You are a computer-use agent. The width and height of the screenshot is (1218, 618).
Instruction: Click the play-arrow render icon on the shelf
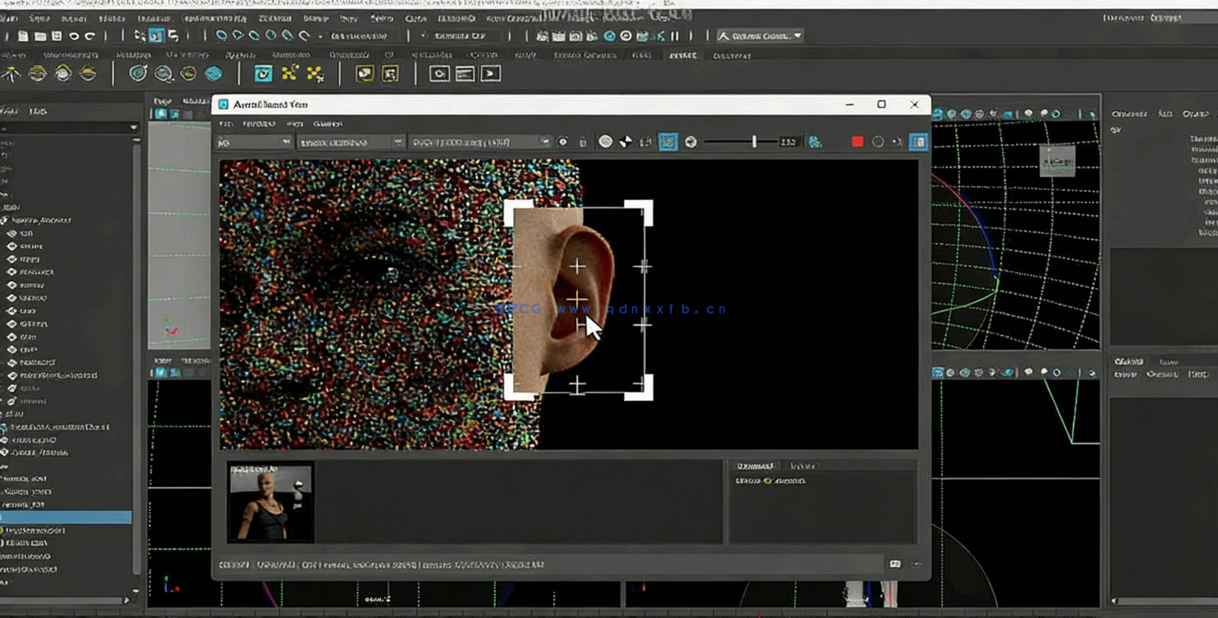tap(490, 74)
